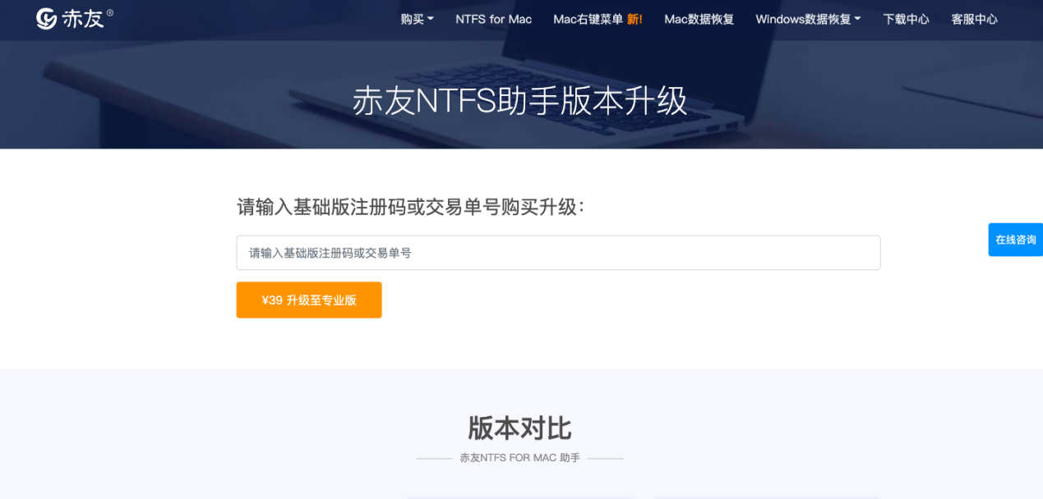Visit the 客服中心 page
Image resolution: width=1043 pixels, height=499 pixels.
tap(974, 19)
